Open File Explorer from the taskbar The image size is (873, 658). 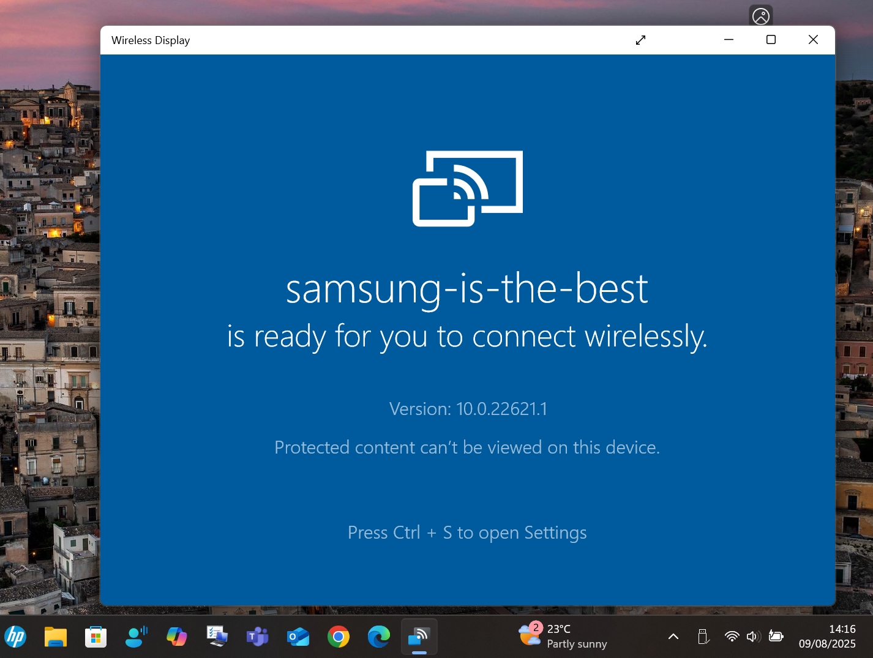pos(55,637)
